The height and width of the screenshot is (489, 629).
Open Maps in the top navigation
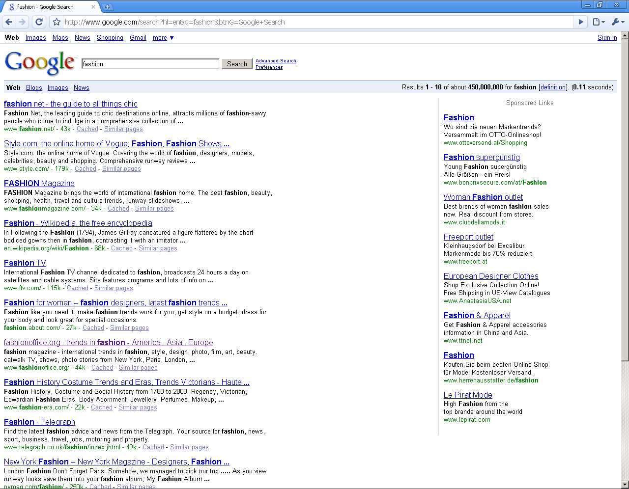coord(60,38)
